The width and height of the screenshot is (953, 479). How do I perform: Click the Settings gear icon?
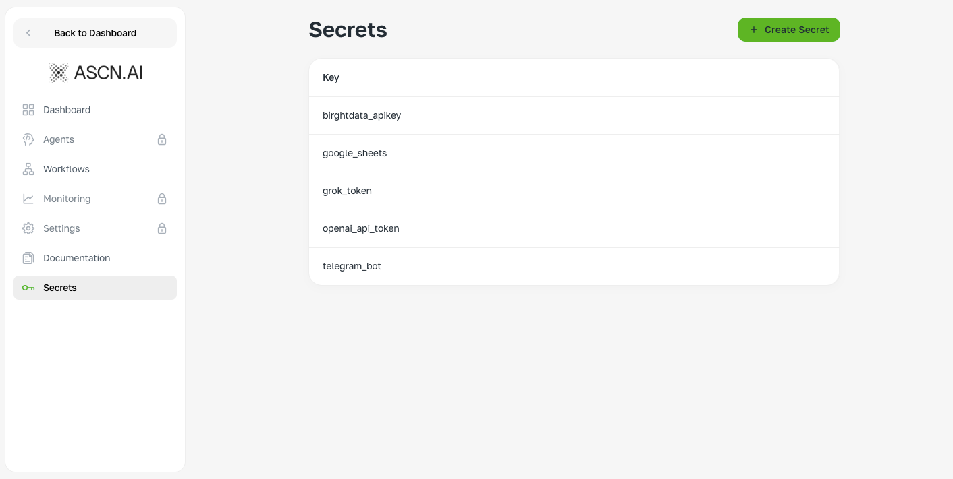[x=28, y=228]
